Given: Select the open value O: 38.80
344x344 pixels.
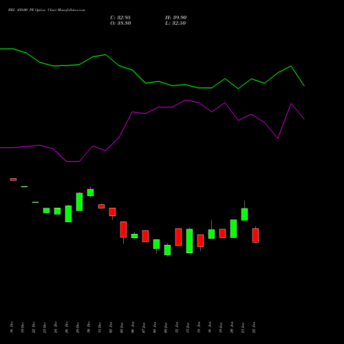Looking at the screenshot, I should (x=120, y=23).
